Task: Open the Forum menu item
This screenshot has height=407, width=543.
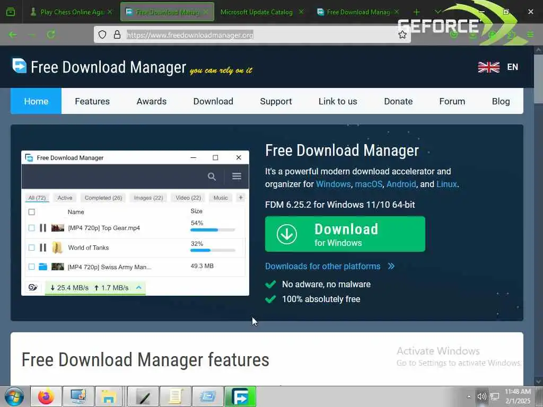Action: tap(452, 101)
